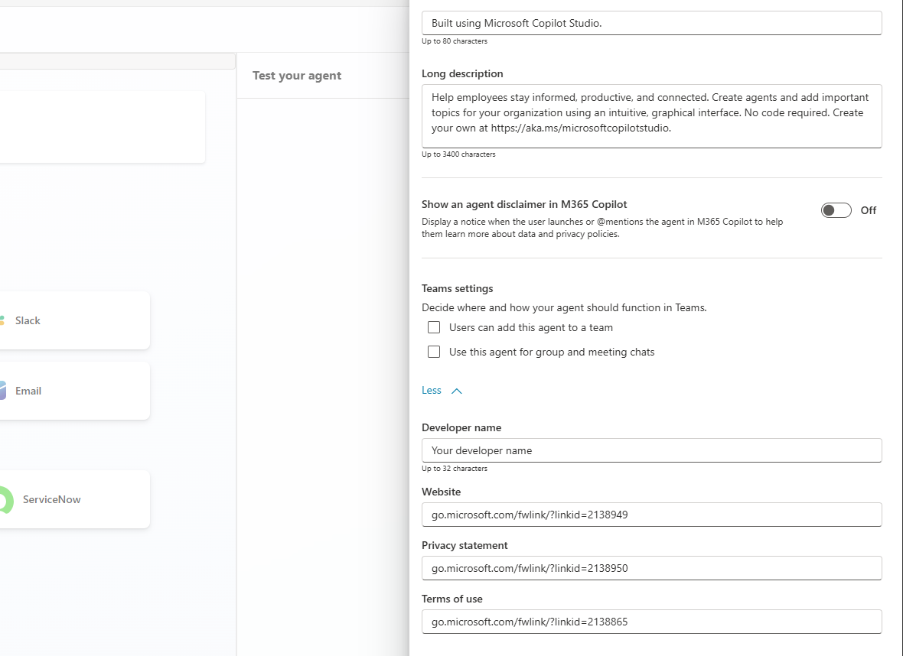This screenshot has height=656, width=903.
Task: Click the 'Show an agent disclaimer in M365 Copilot' label
Action: [x=524, y=204]
